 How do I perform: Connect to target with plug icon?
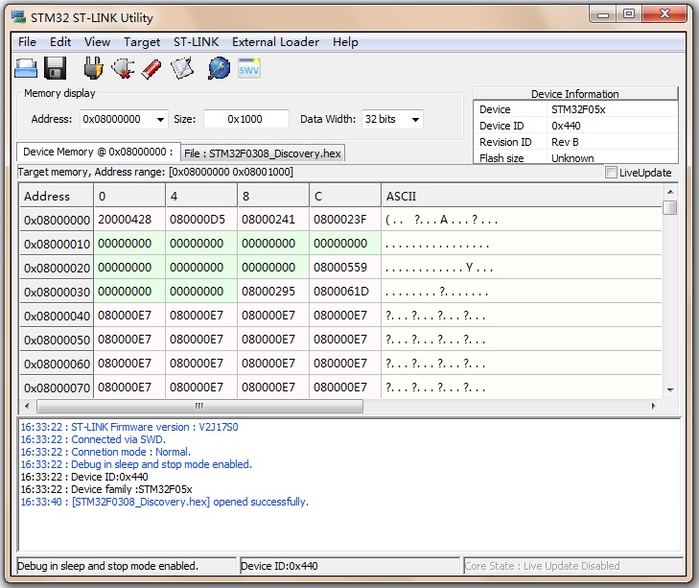93,68
